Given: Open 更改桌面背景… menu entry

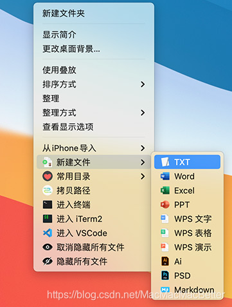Looking at the screenshot, I should tap(71, 49).
